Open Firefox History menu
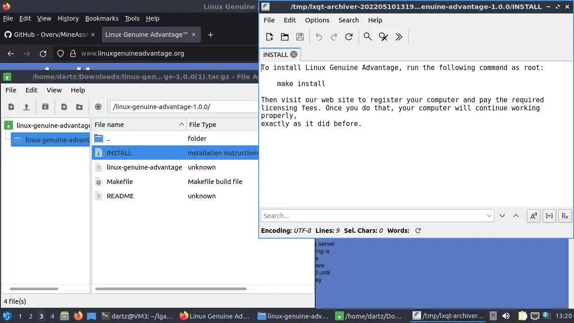The width and height of the screenshot is (574, 323). [x=68, y=18]
